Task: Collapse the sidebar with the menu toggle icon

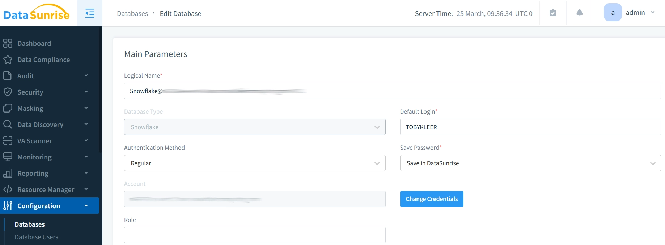Action: pos(90,13)
